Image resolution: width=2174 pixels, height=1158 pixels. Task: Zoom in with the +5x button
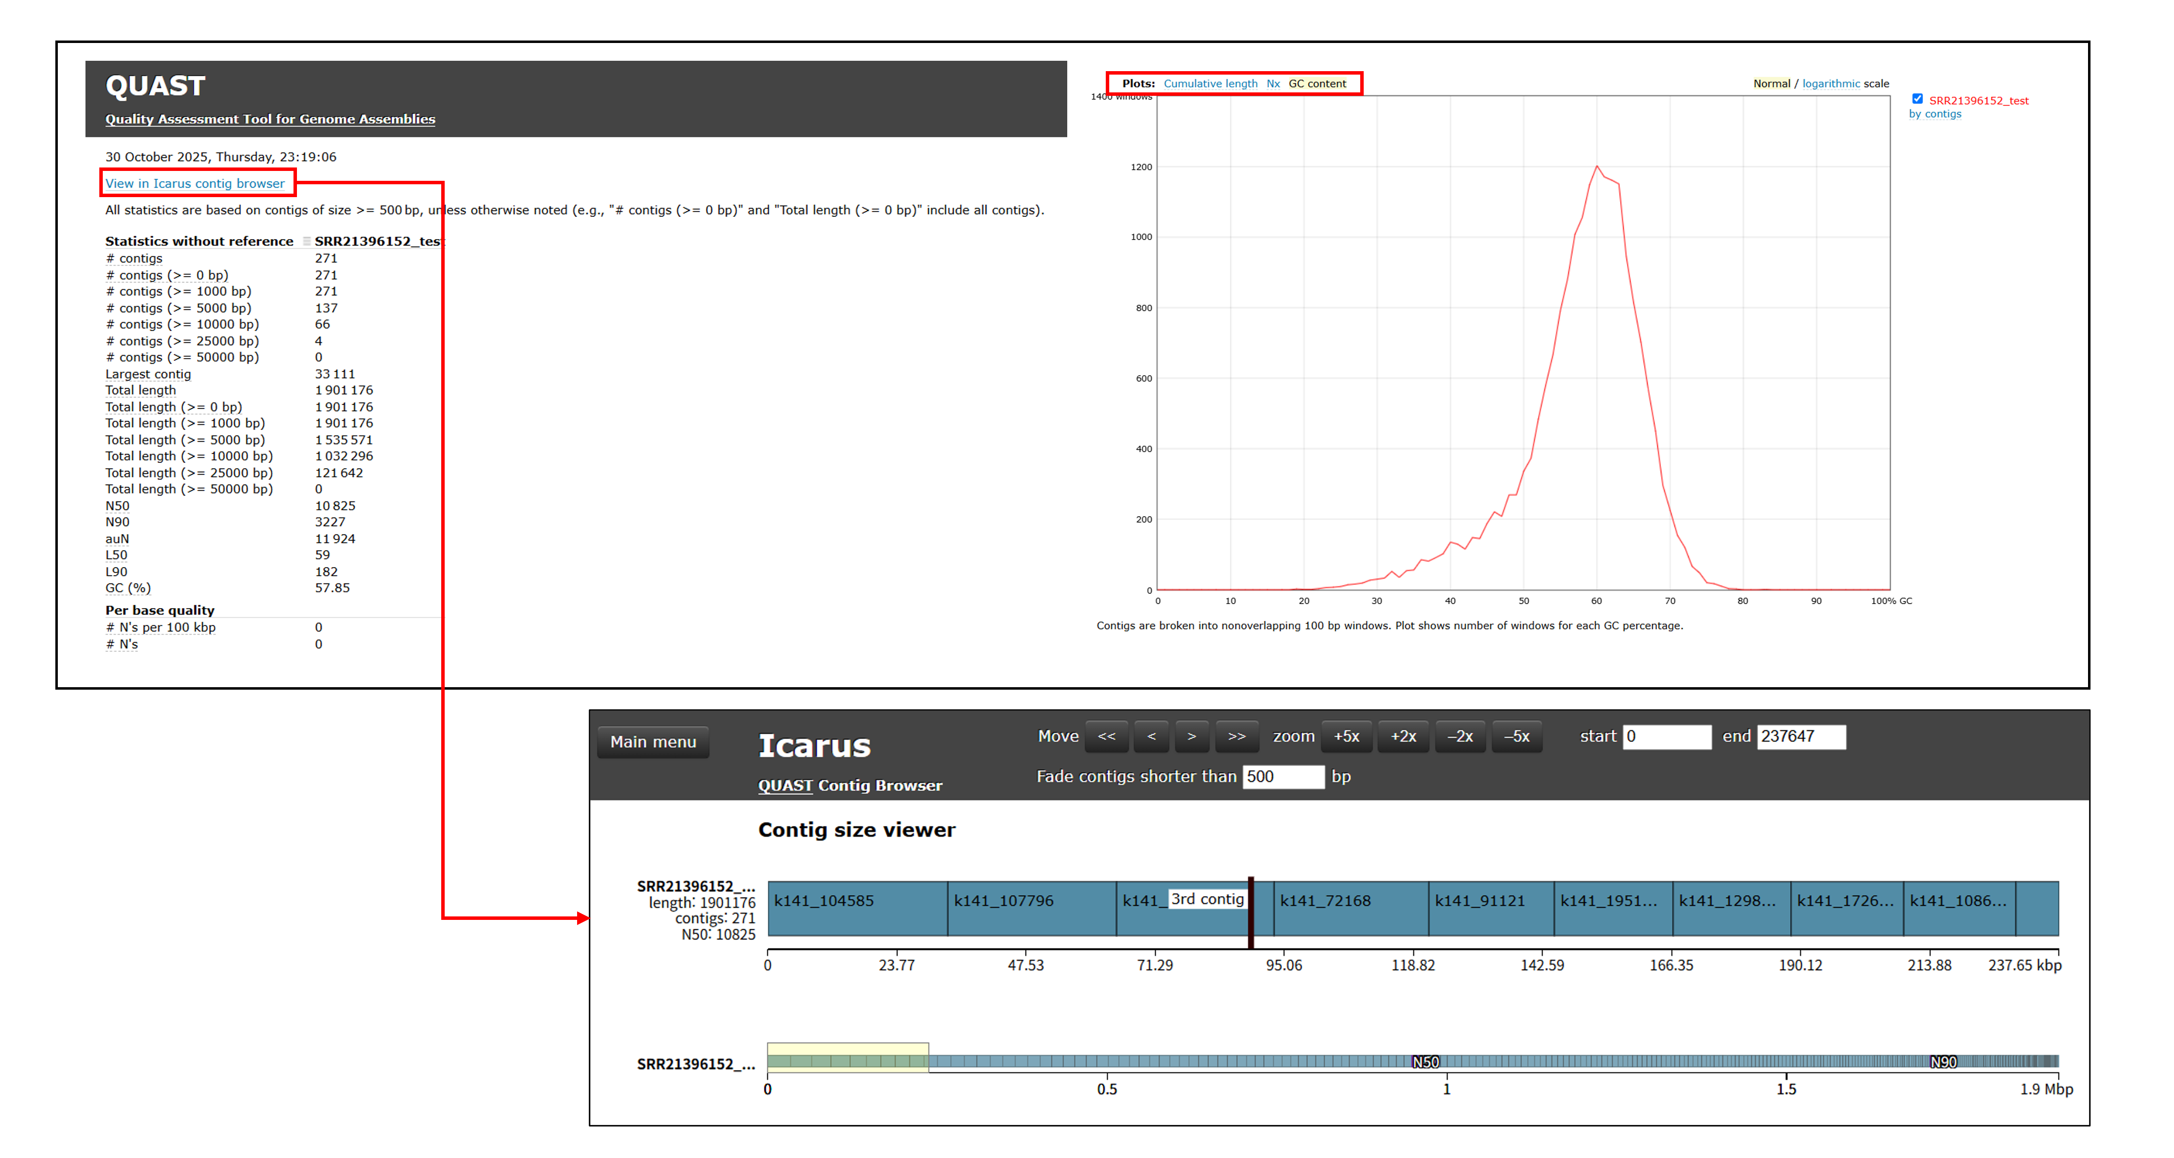point(1346,736)
